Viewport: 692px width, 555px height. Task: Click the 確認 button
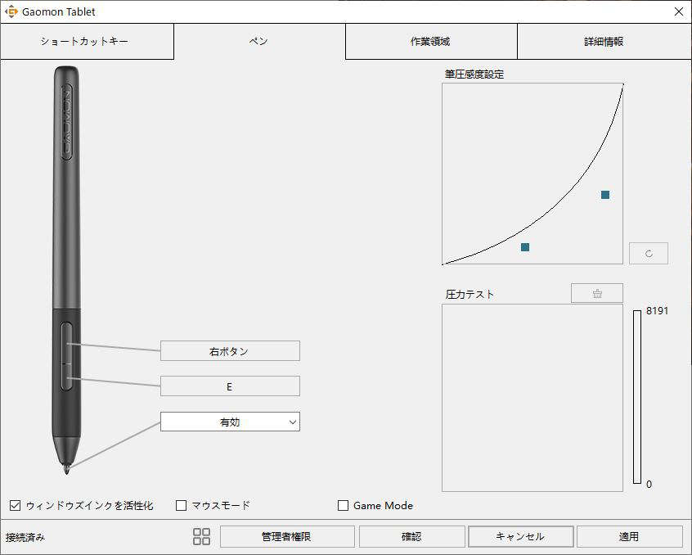pyautogui.click(x=411, y=536)
